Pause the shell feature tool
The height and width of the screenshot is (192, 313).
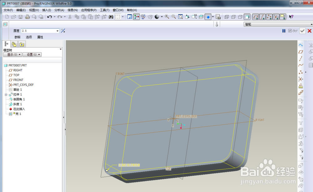(284, 31)
